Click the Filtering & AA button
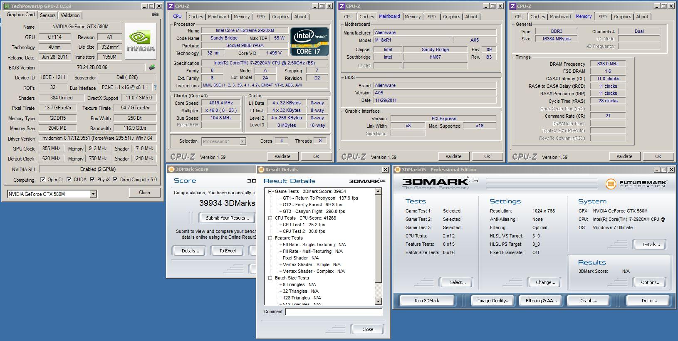 coord(541,301)
